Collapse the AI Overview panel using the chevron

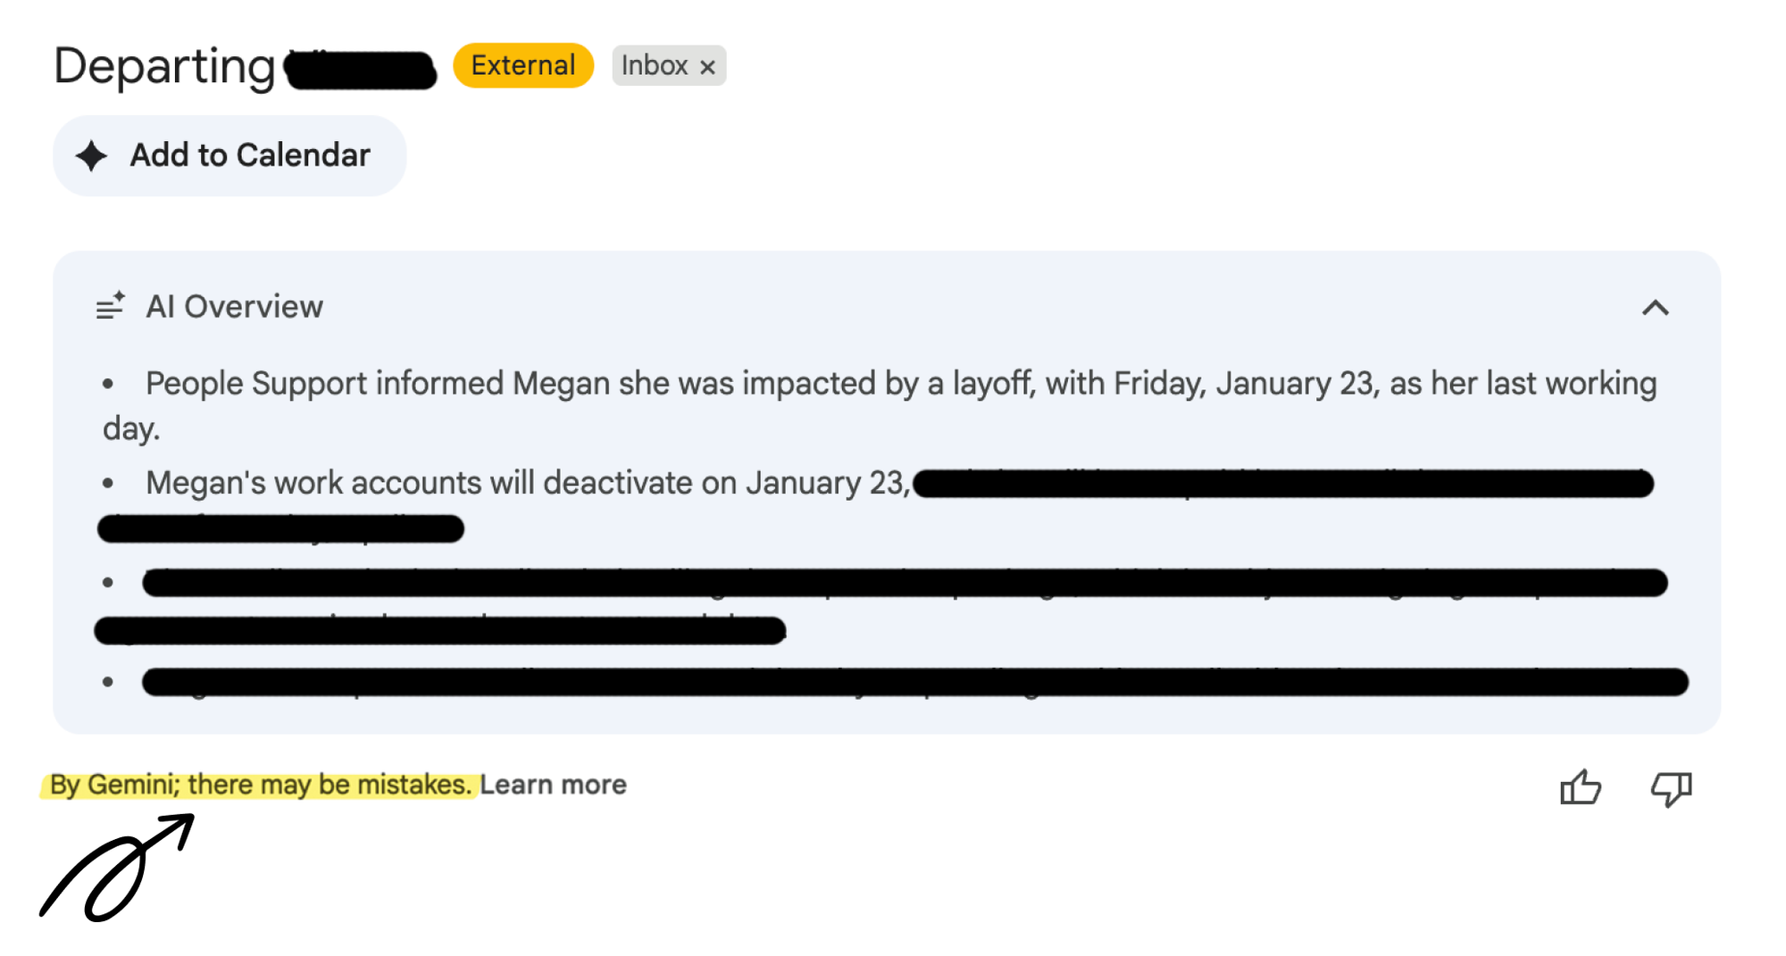tap(1655, 308)
